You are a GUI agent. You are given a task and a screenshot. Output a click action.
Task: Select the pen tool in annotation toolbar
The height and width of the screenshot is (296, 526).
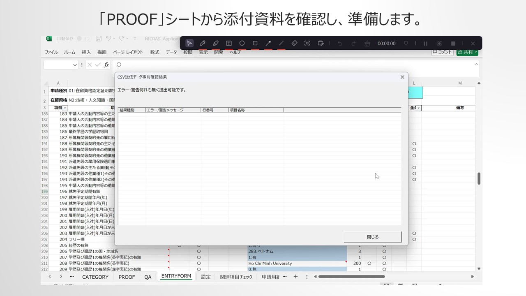point(203,43)
